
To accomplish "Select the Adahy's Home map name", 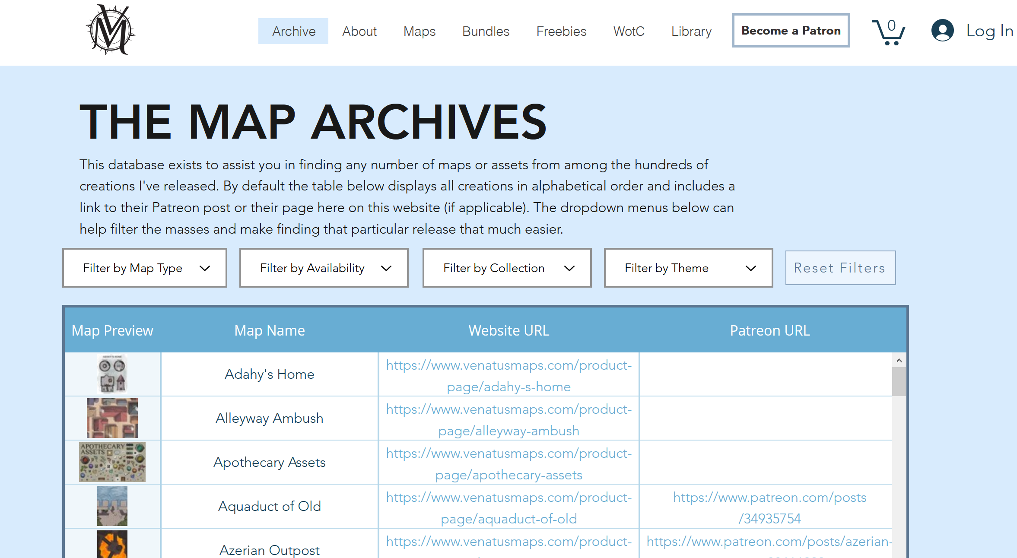I will pos(270,374).
